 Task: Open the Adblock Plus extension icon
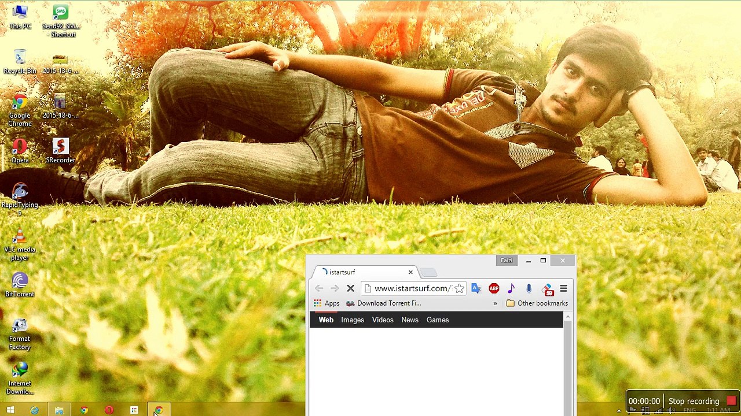(494, 288)
